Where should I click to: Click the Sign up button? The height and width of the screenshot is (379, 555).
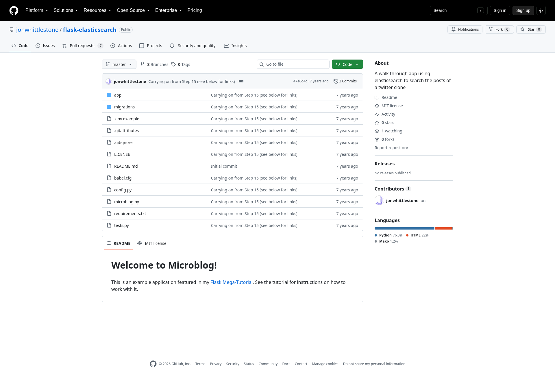click(x=523, y=10)
